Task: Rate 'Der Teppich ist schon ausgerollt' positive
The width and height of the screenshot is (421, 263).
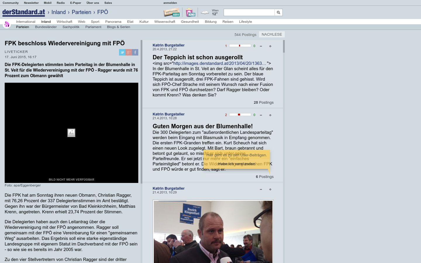Action: (270, 46)
